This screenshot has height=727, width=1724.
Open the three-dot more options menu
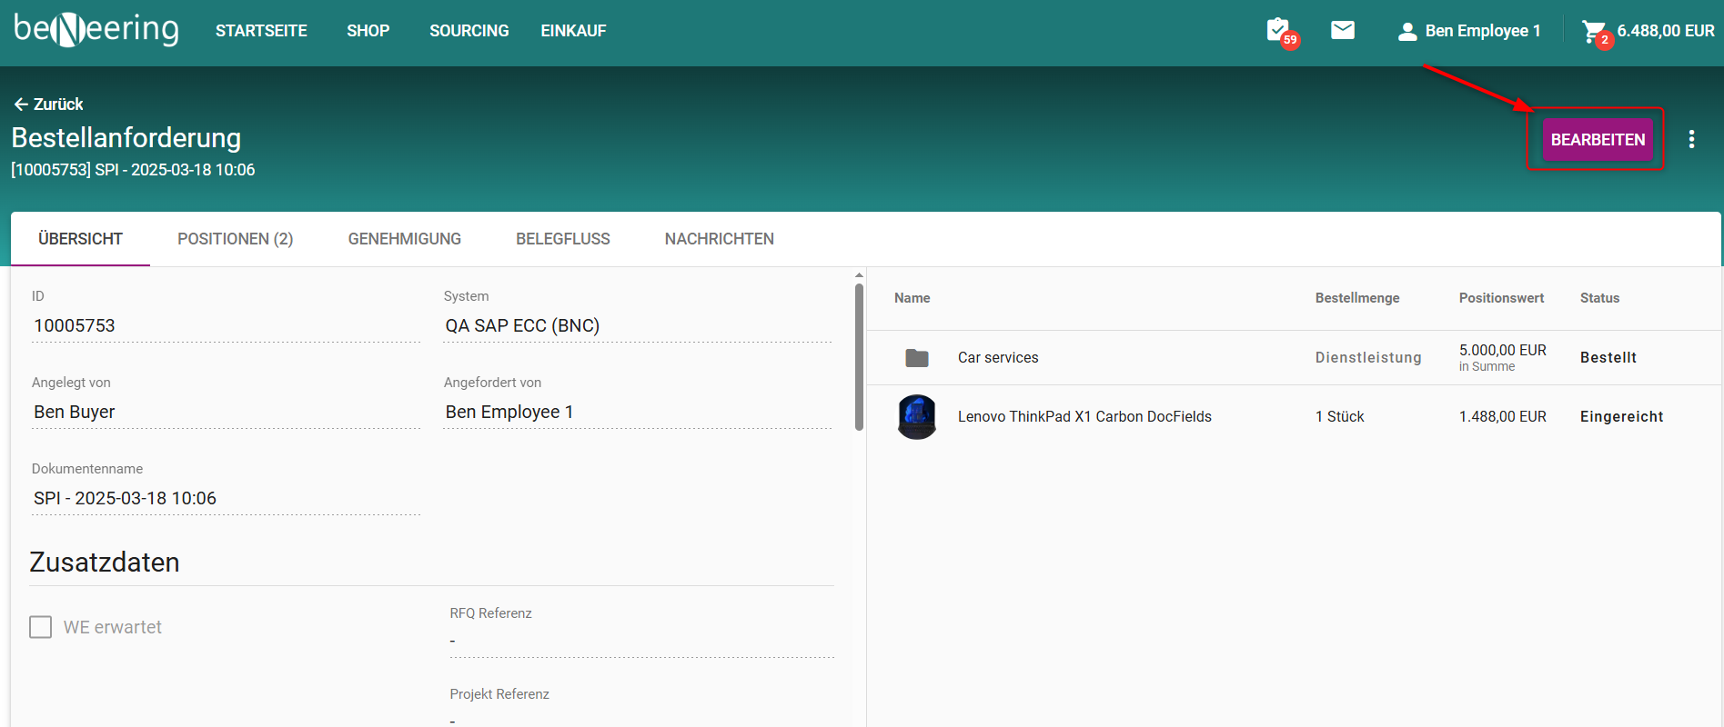tap(1691, 139)
